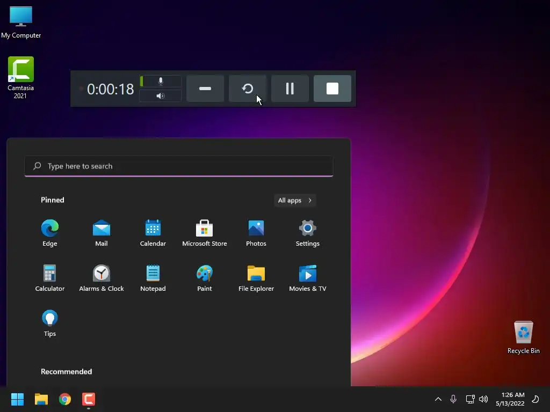The image size is (550, 412).
Task: Stop the Camtasia recording
Action: click(332, 89)
